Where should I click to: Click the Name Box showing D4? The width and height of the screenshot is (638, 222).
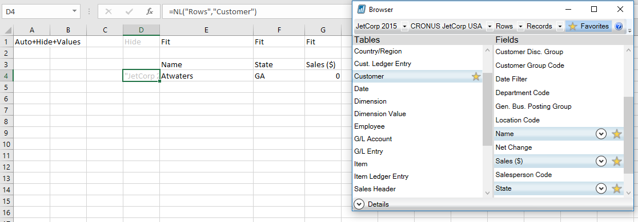coord(37,12)
